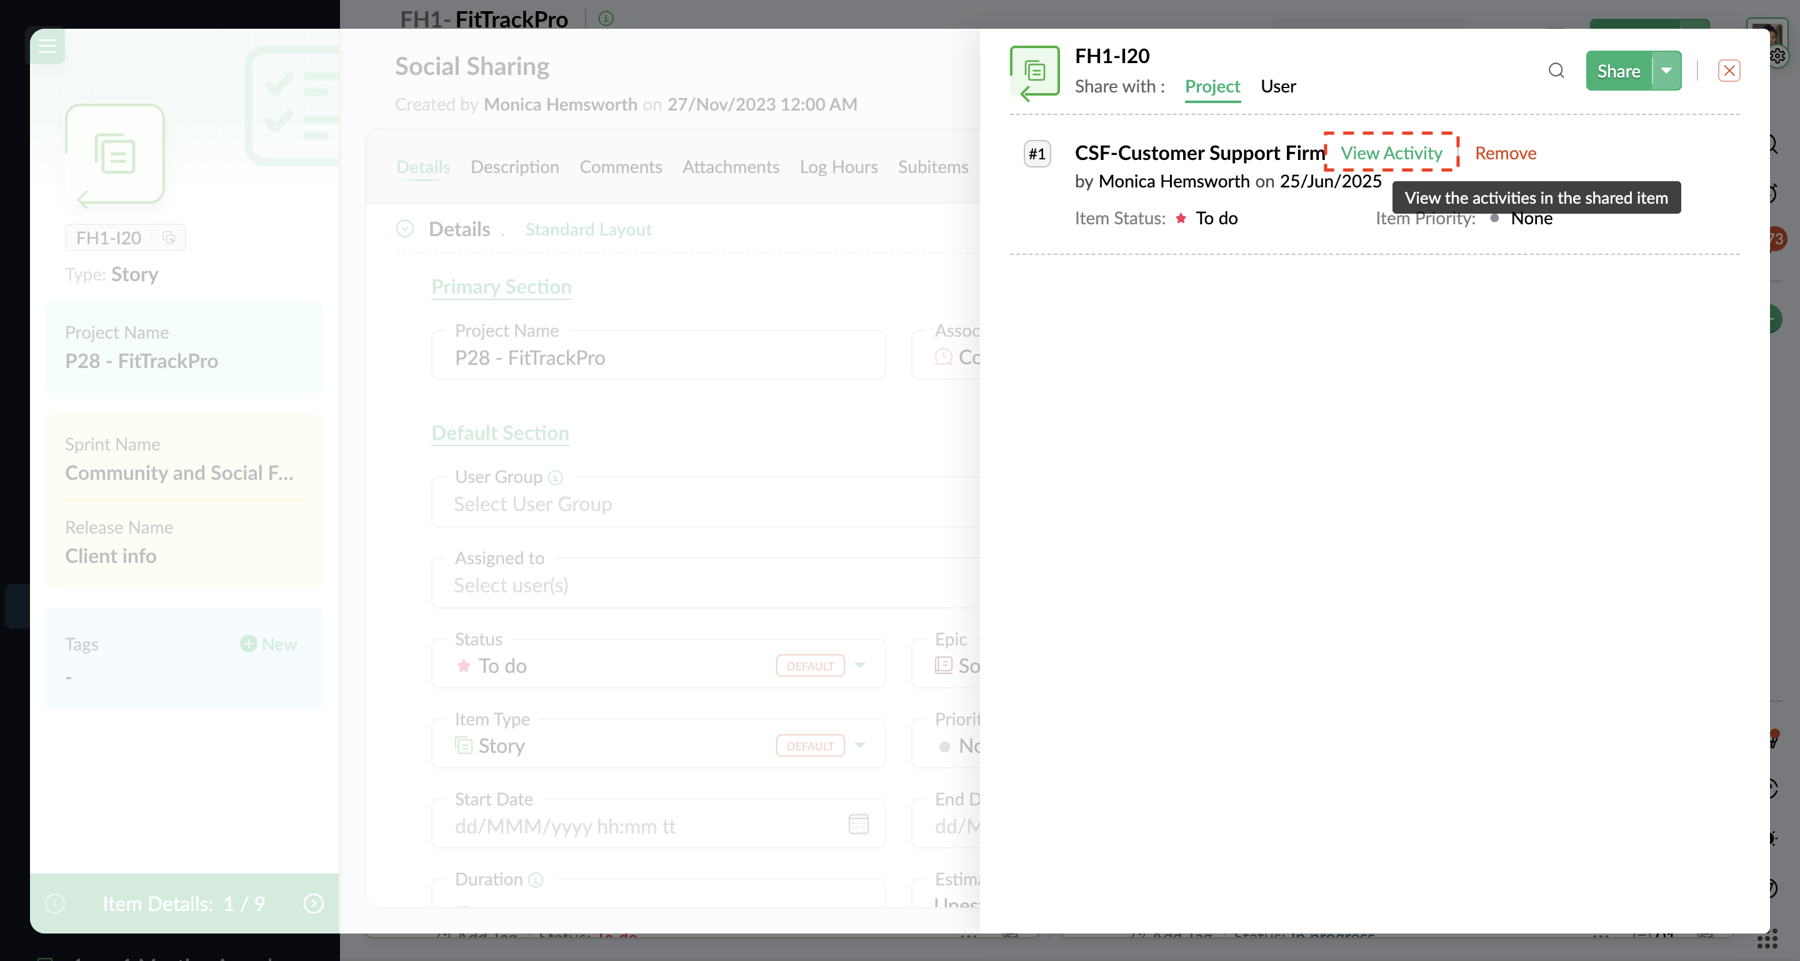Click the Start Date input field

(657, 825)
